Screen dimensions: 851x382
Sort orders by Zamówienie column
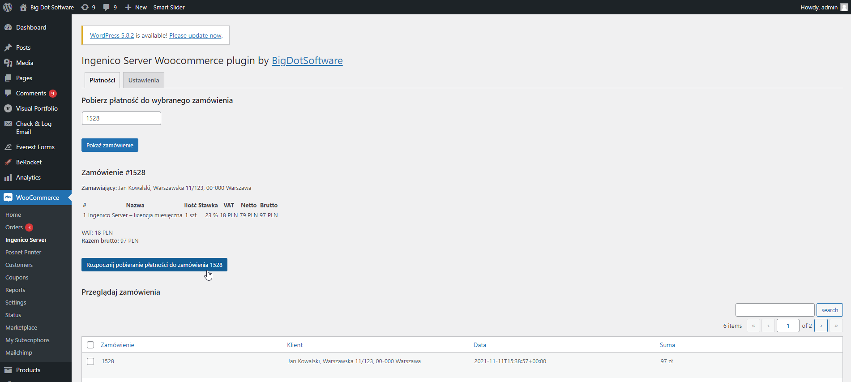(x=117, y=345)
